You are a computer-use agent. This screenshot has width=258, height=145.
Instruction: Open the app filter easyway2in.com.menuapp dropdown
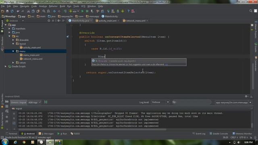coord(233,102)
